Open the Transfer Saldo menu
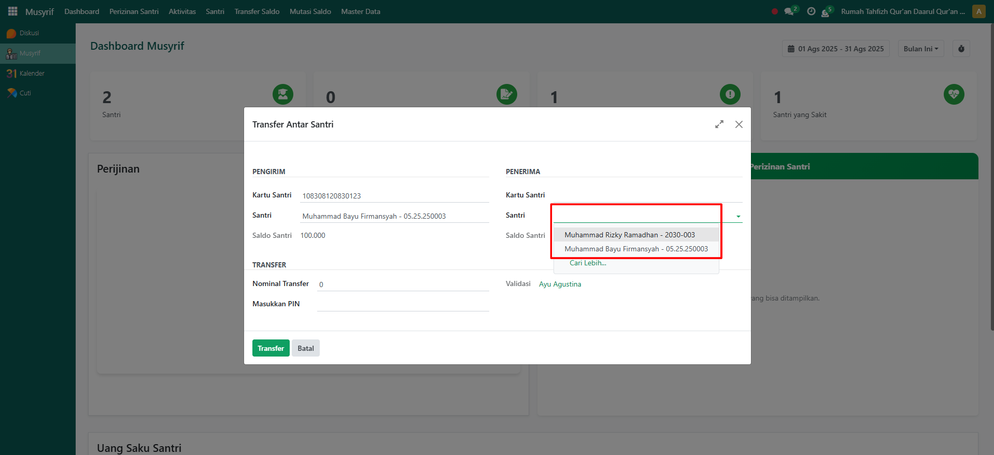This screenshot has width=994, height=455. coord(257,11)
